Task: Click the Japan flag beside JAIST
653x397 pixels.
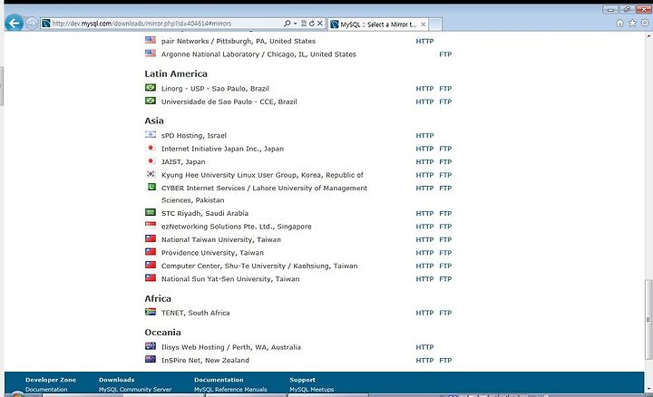Action: (151, 160)
